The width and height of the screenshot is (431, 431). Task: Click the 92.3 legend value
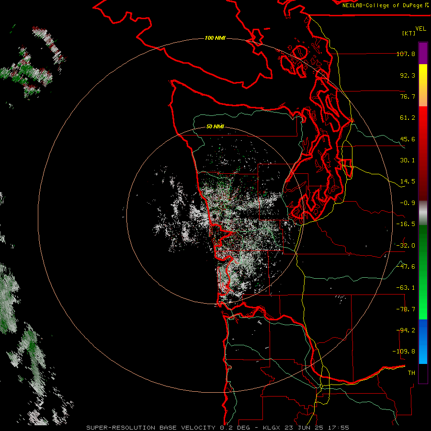click(408, 75)
